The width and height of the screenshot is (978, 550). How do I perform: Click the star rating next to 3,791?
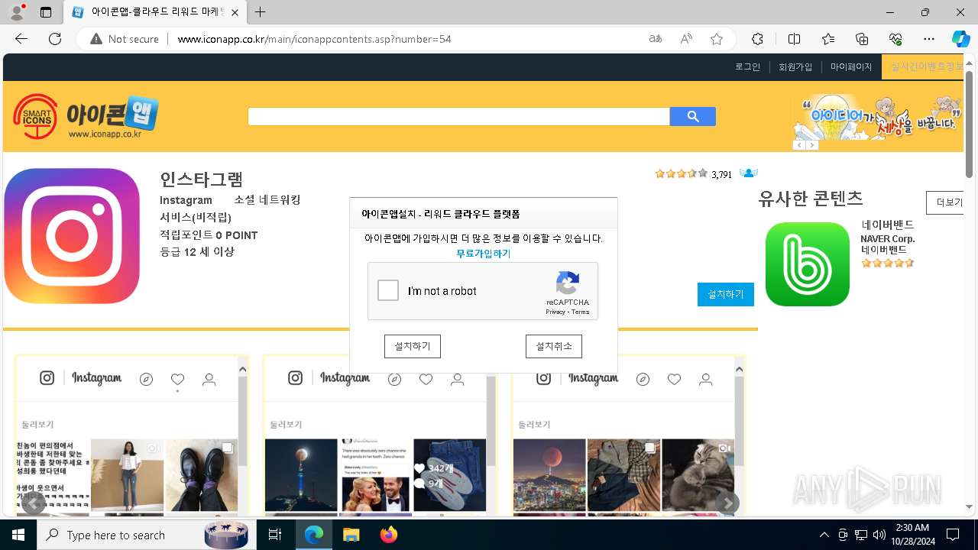(681, 173)
